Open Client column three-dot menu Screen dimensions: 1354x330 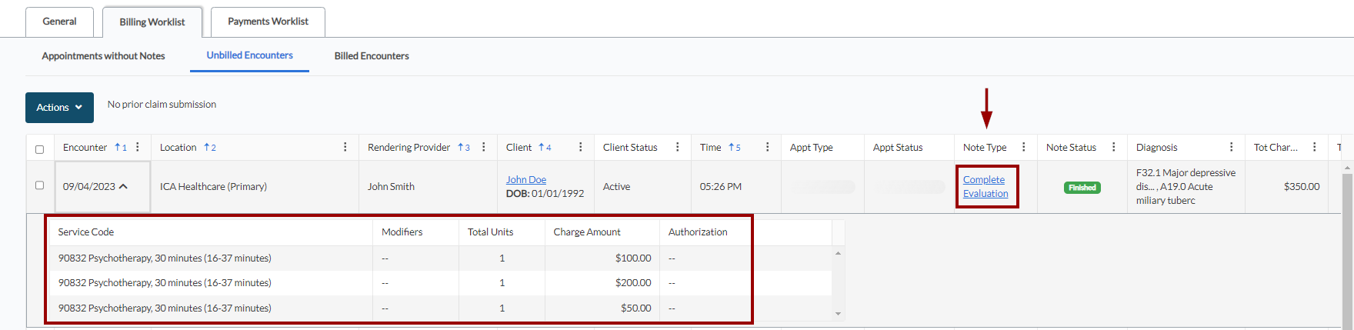pyautogui.click(x=581, y=147)
